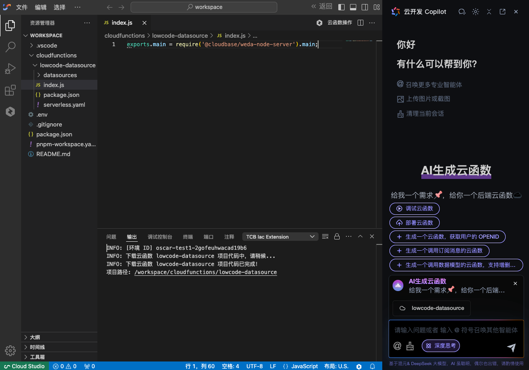Go forward with the right arrow
The height and width of the screenshot is (370, 529).
[122, 7]
